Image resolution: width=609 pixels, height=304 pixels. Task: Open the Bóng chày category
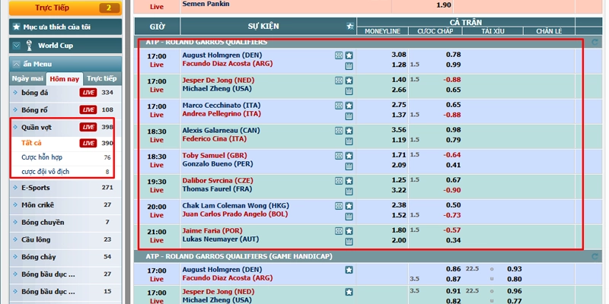(65, 257)
